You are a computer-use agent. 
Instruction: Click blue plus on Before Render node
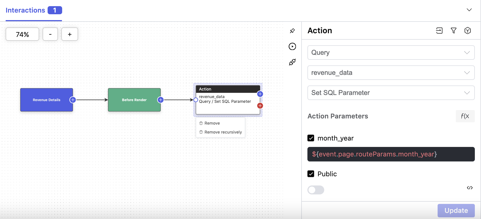pos(160,100)
